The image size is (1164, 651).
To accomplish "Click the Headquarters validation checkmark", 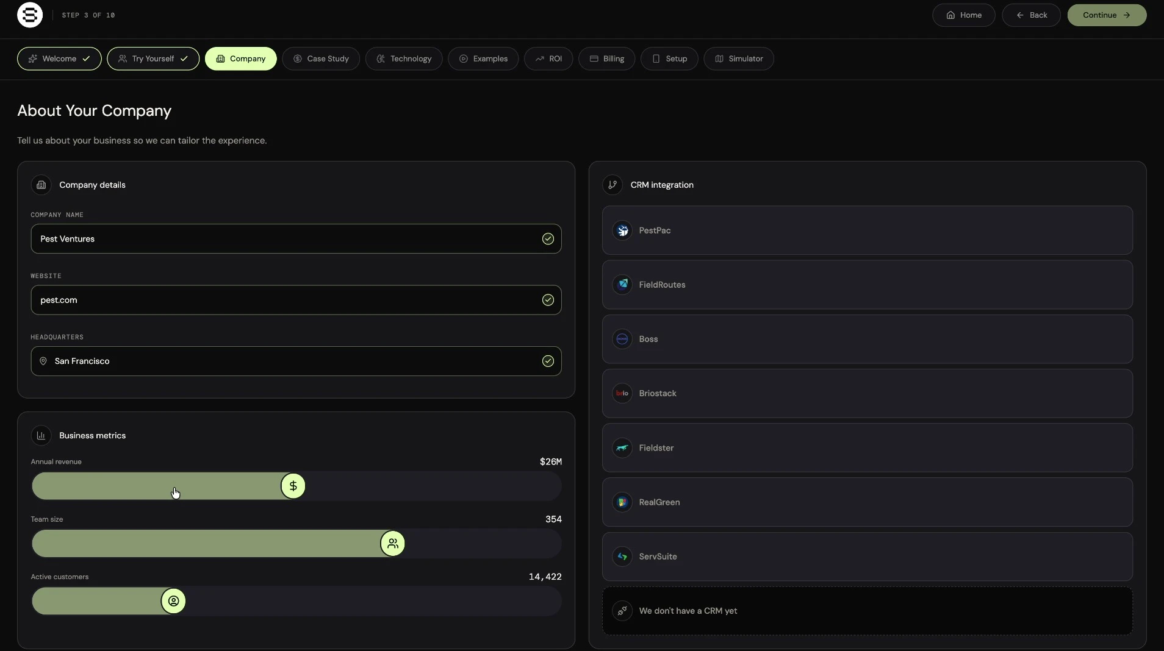I will click(x=548, y=361).
